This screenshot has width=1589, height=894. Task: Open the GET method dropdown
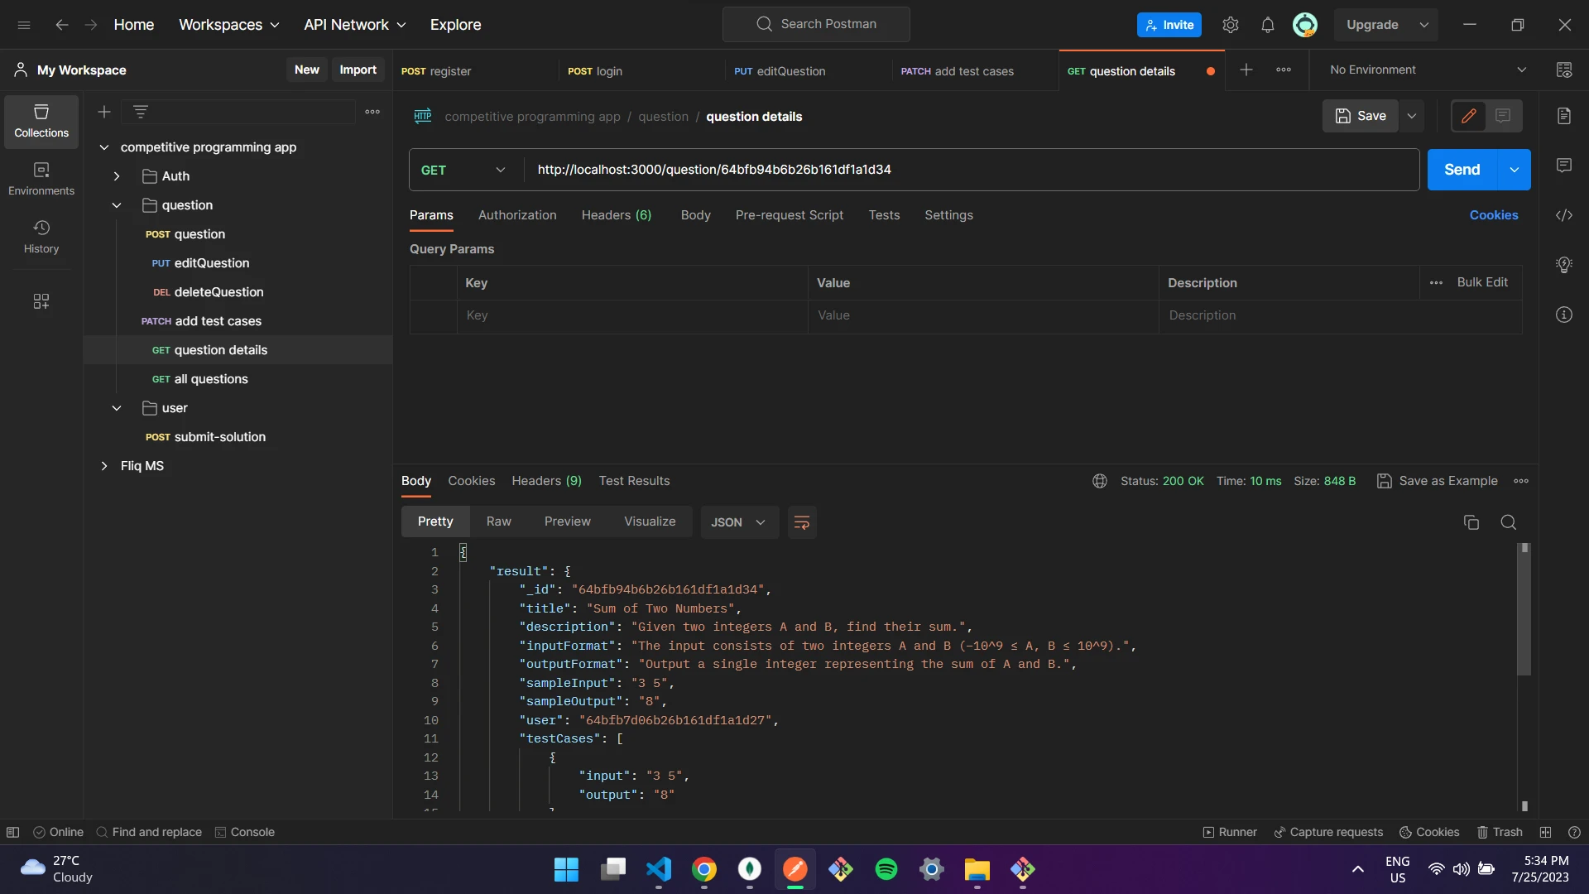(465, 170)
